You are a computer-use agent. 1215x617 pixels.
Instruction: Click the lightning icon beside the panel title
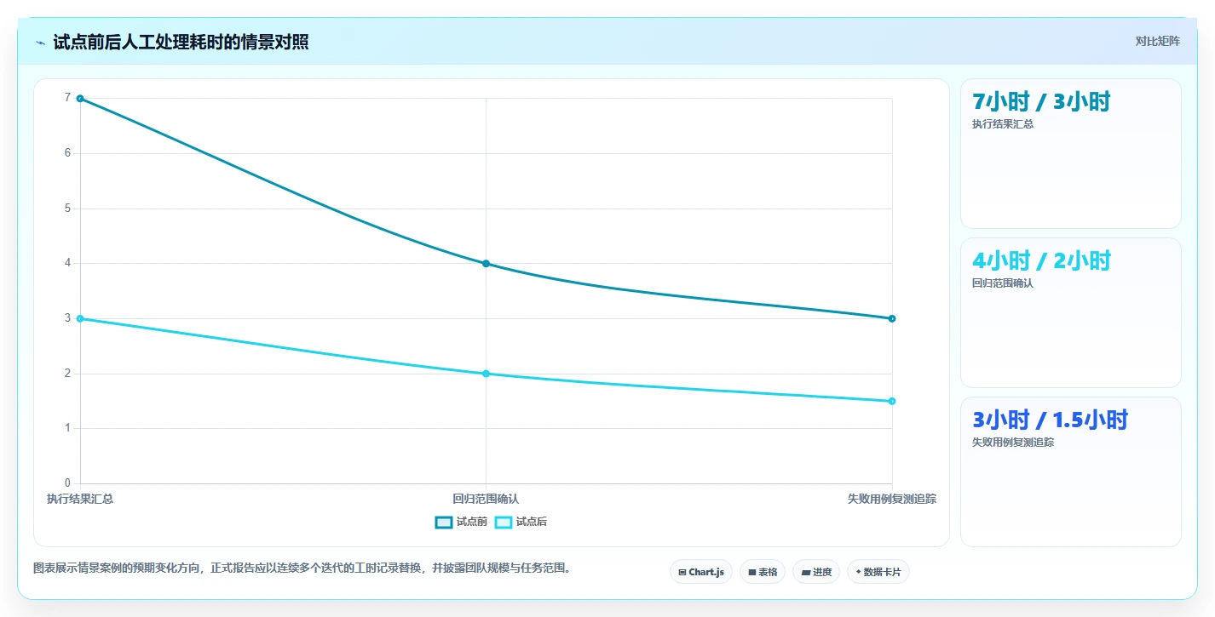40,43
